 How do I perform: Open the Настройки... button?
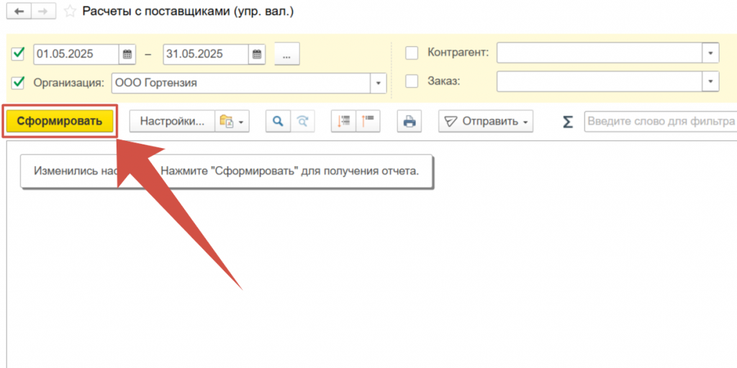click(x=171, y=121)
